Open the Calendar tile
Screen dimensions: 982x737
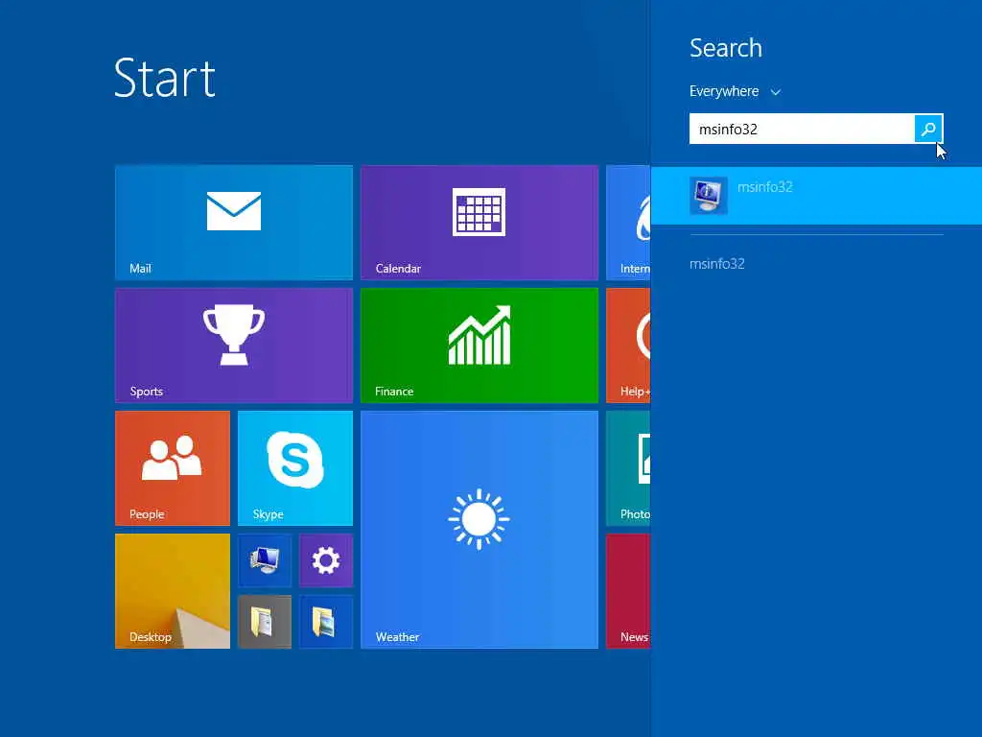coord(479,223)
